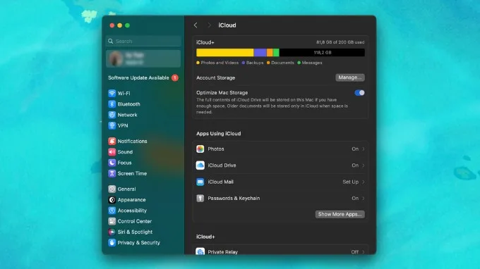Click the yellow Photos storage segment
Image resolution: width=480 pixels, height=269 pixels.
pos(225,53)
